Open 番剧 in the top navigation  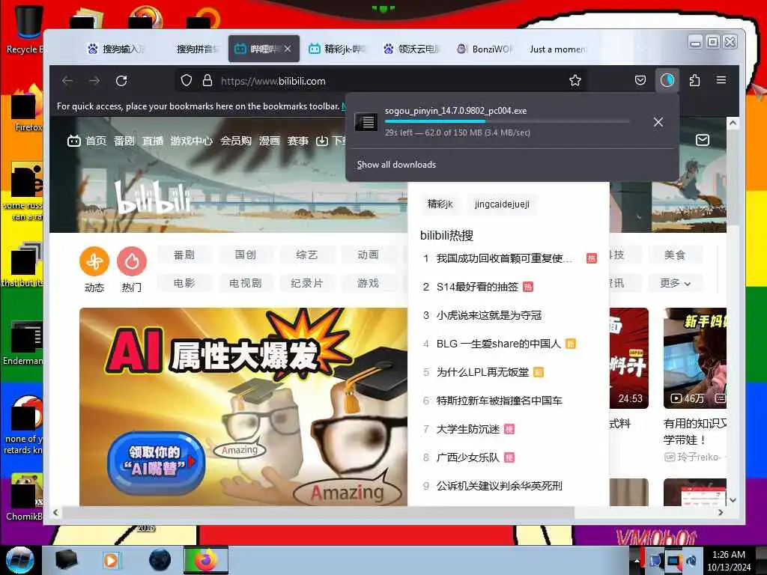click(x=124, y=141)
